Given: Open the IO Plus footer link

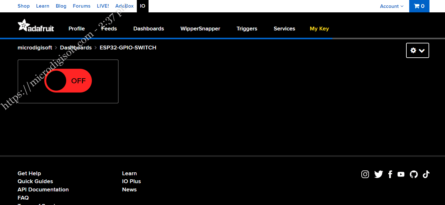Looking at the screenshot, I should [131, 181].
